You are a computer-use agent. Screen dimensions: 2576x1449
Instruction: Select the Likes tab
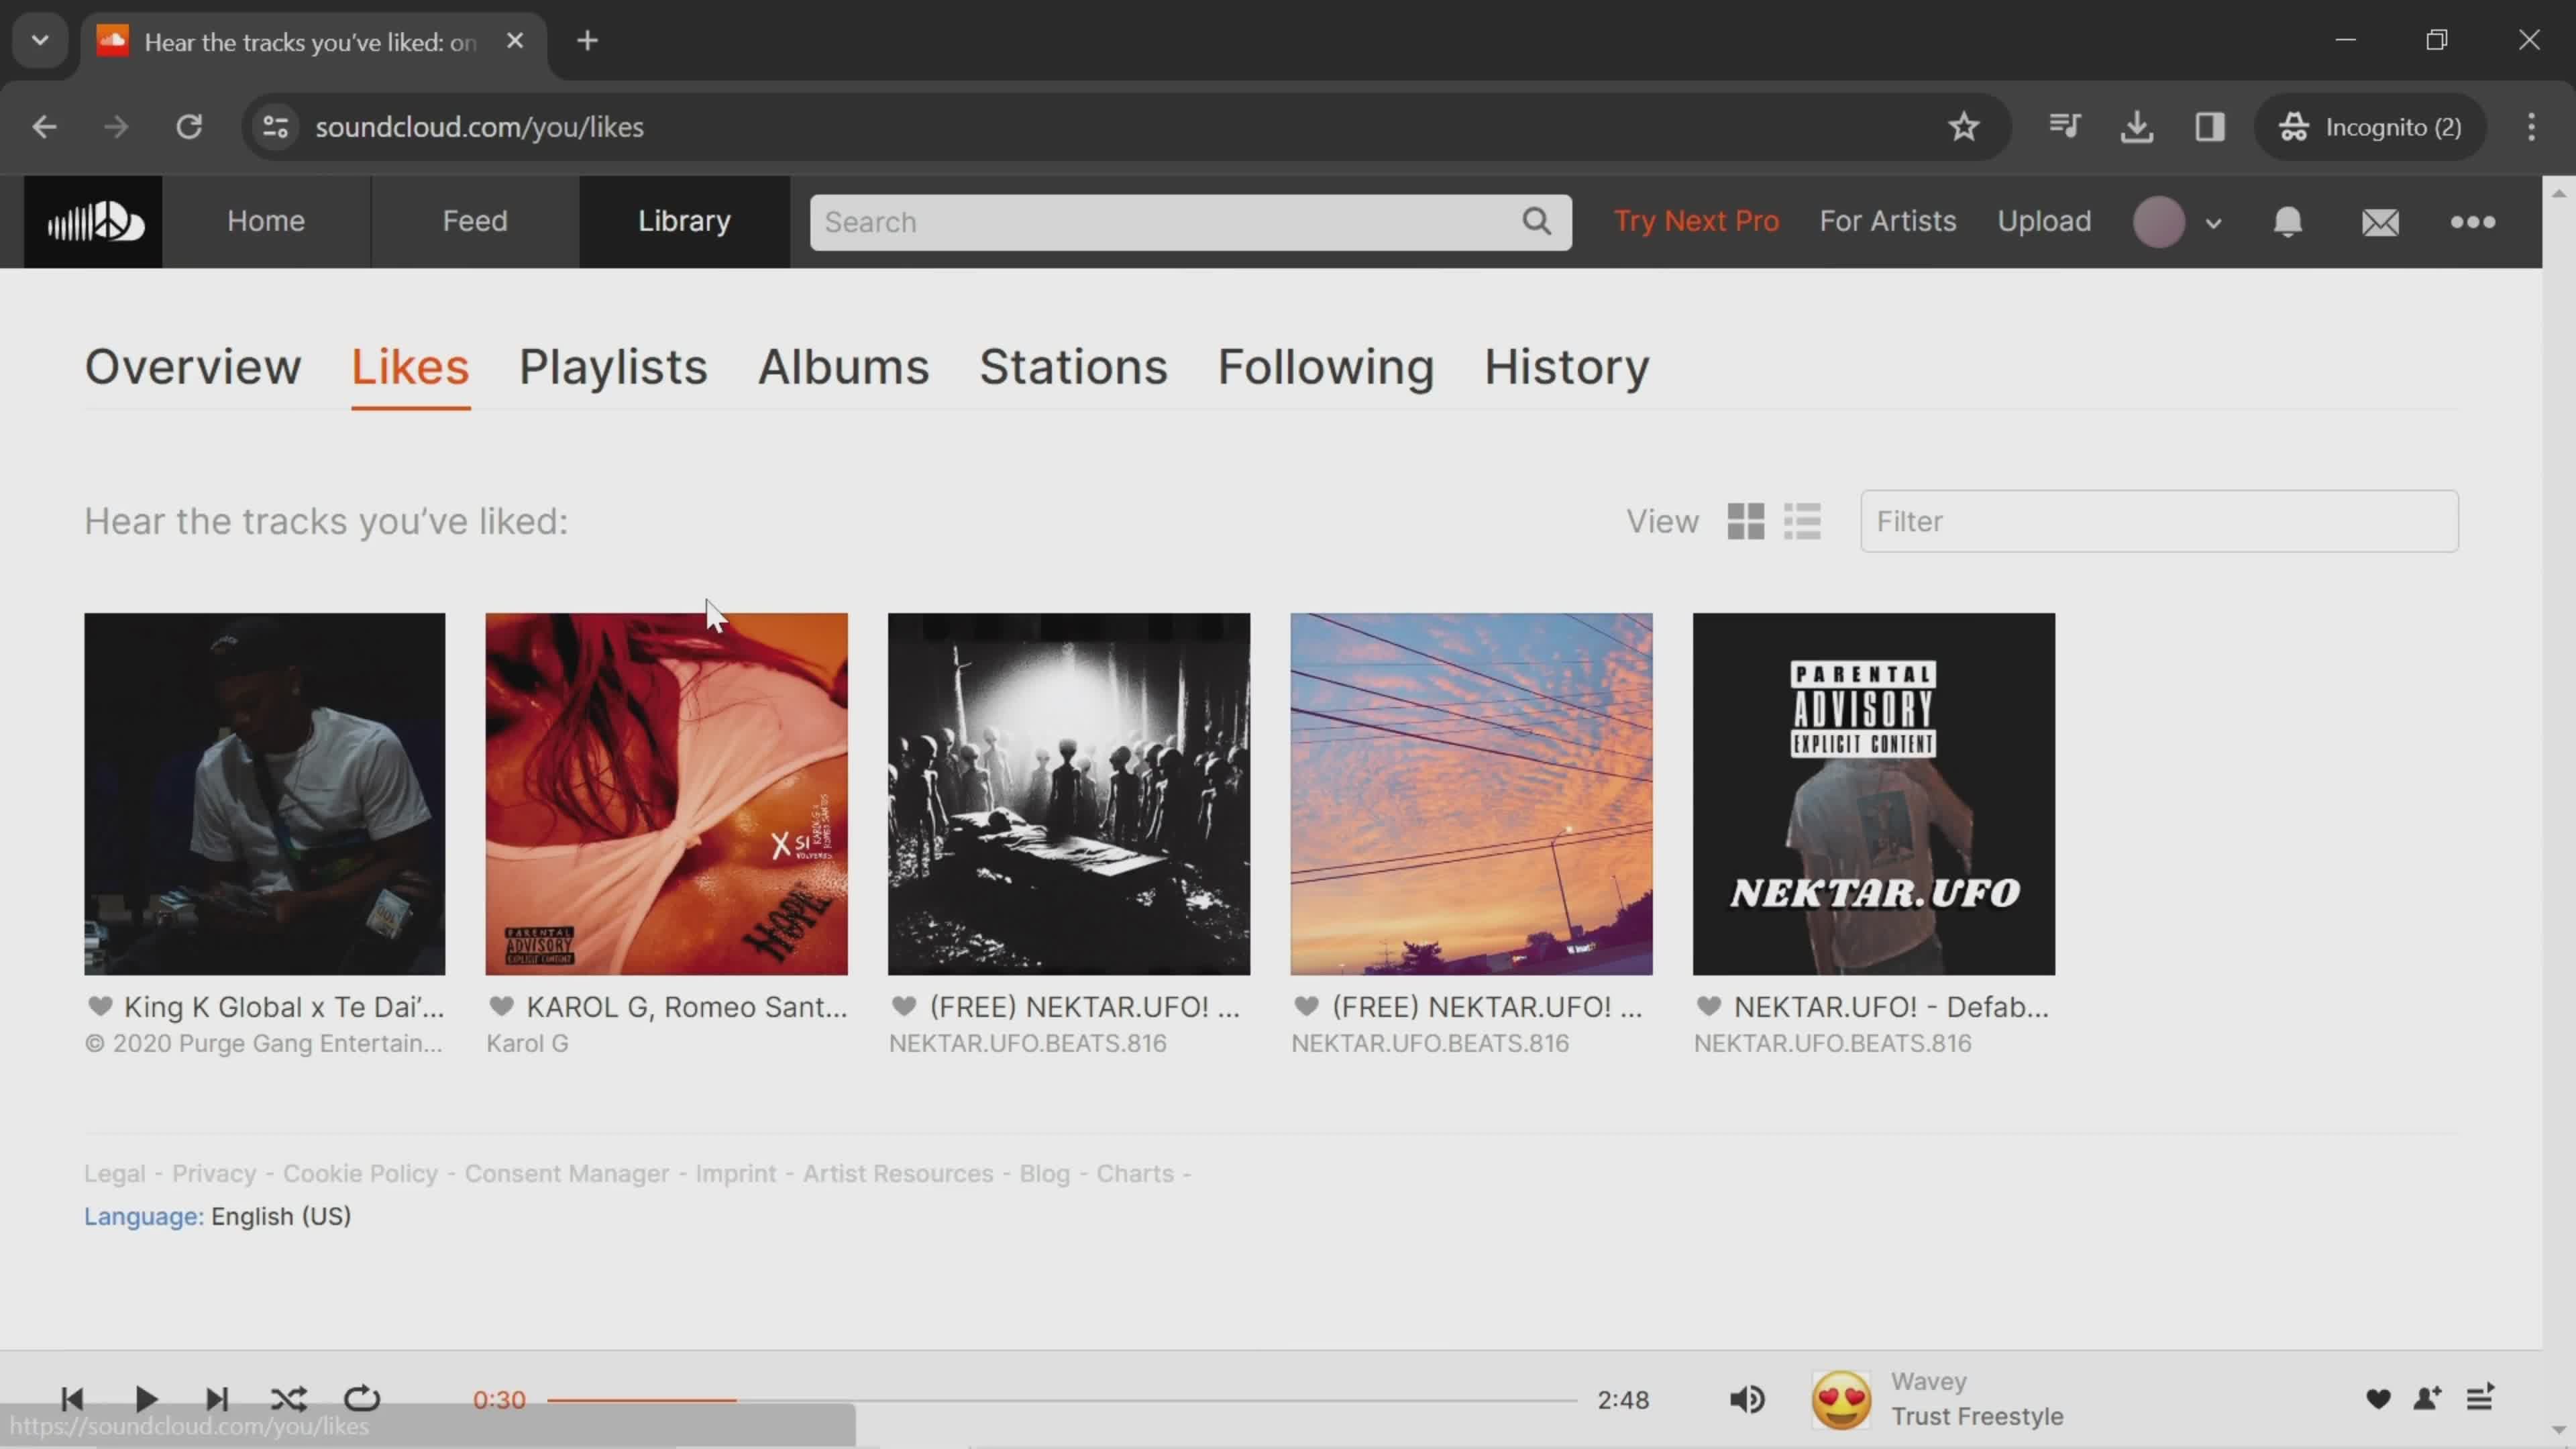pos(409,366)
